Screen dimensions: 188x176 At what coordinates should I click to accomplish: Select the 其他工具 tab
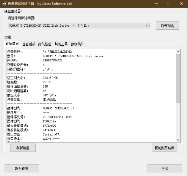point(61,44)
